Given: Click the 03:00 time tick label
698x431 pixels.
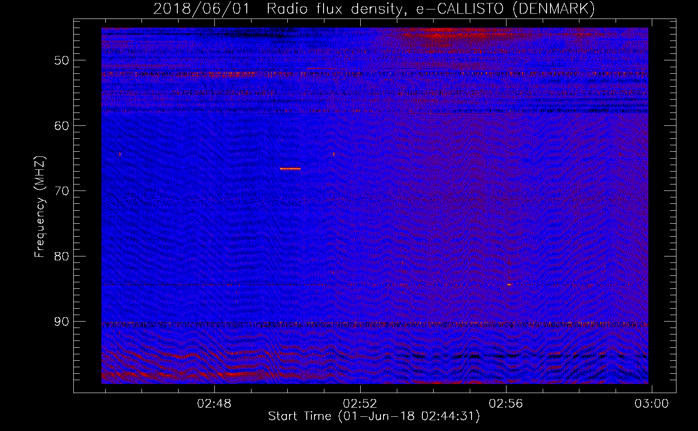Looking at the screenshot, I should (x=651, y=404).
